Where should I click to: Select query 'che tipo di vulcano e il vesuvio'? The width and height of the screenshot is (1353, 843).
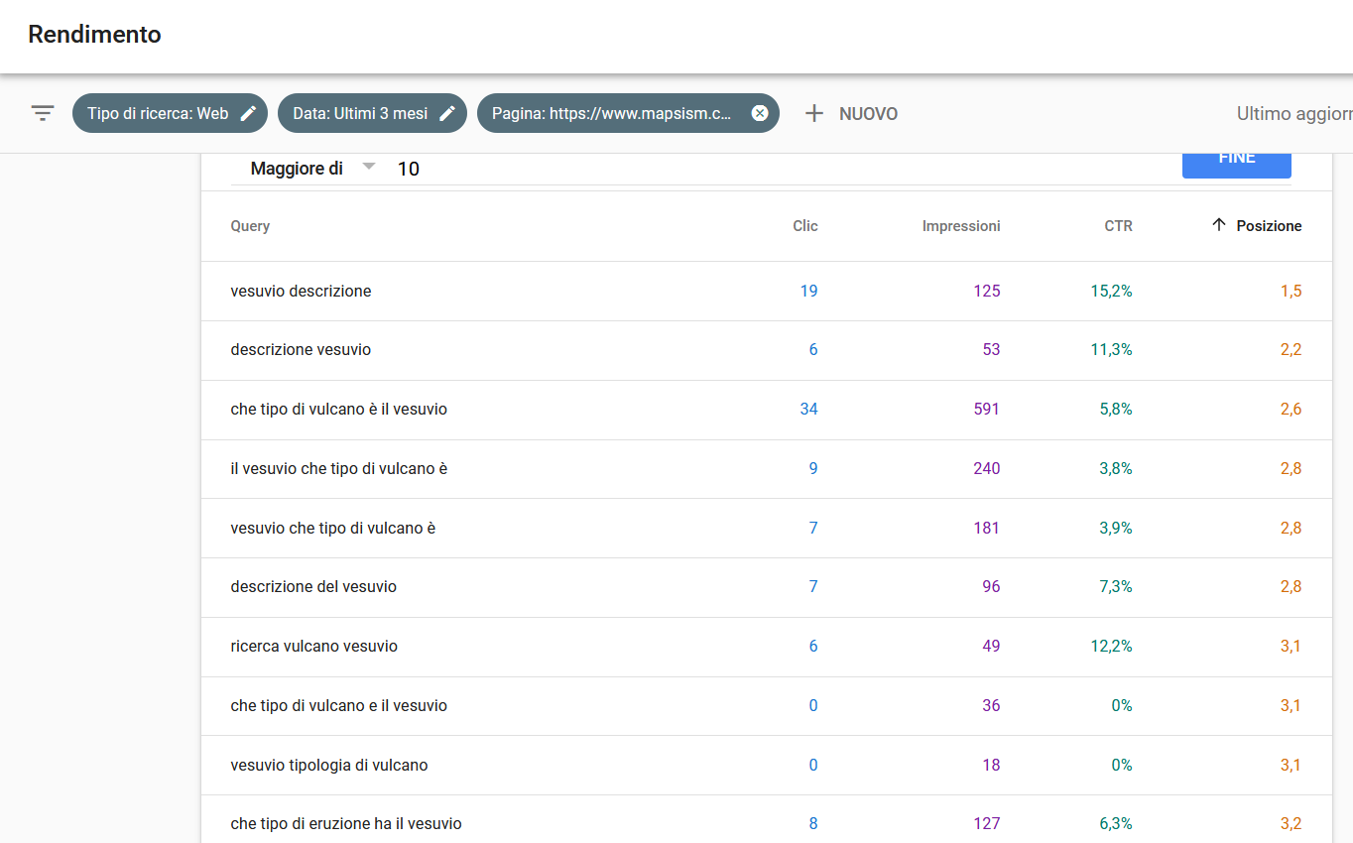(x=338, y=705)
